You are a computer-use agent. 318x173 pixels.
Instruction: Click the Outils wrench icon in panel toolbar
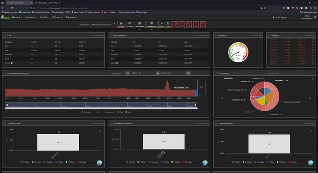tap(162, 24)
